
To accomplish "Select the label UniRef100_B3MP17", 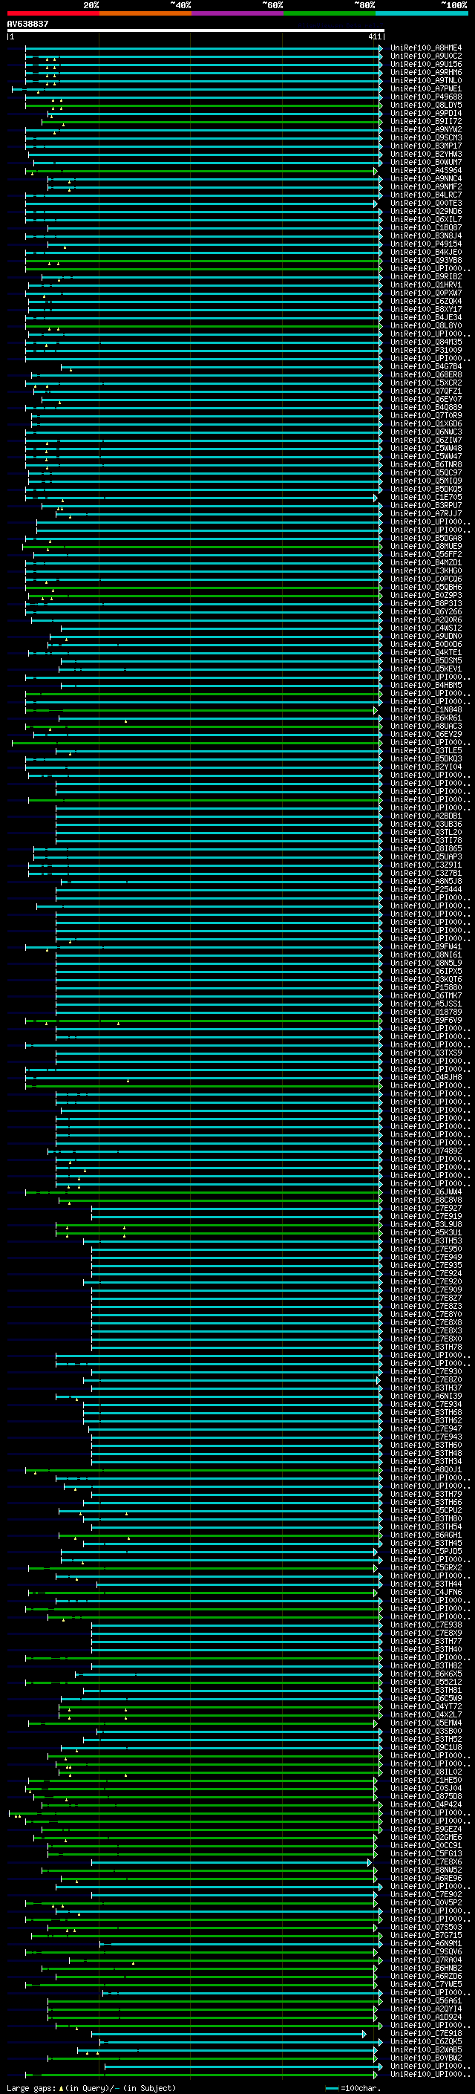I will pyautogui.click(x=425, y=146).
